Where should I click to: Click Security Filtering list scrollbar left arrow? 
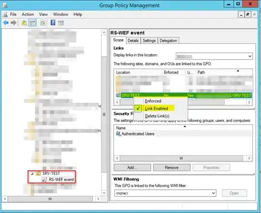pos(117,158)
